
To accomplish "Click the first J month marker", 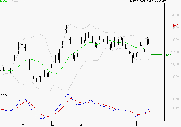I will [x=107, y=125].
